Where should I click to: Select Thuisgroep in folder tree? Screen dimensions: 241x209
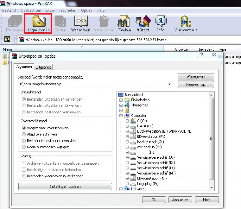139,105
